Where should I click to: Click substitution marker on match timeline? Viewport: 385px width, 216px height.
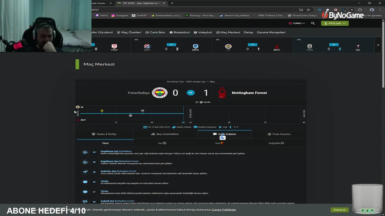(143, 111)
